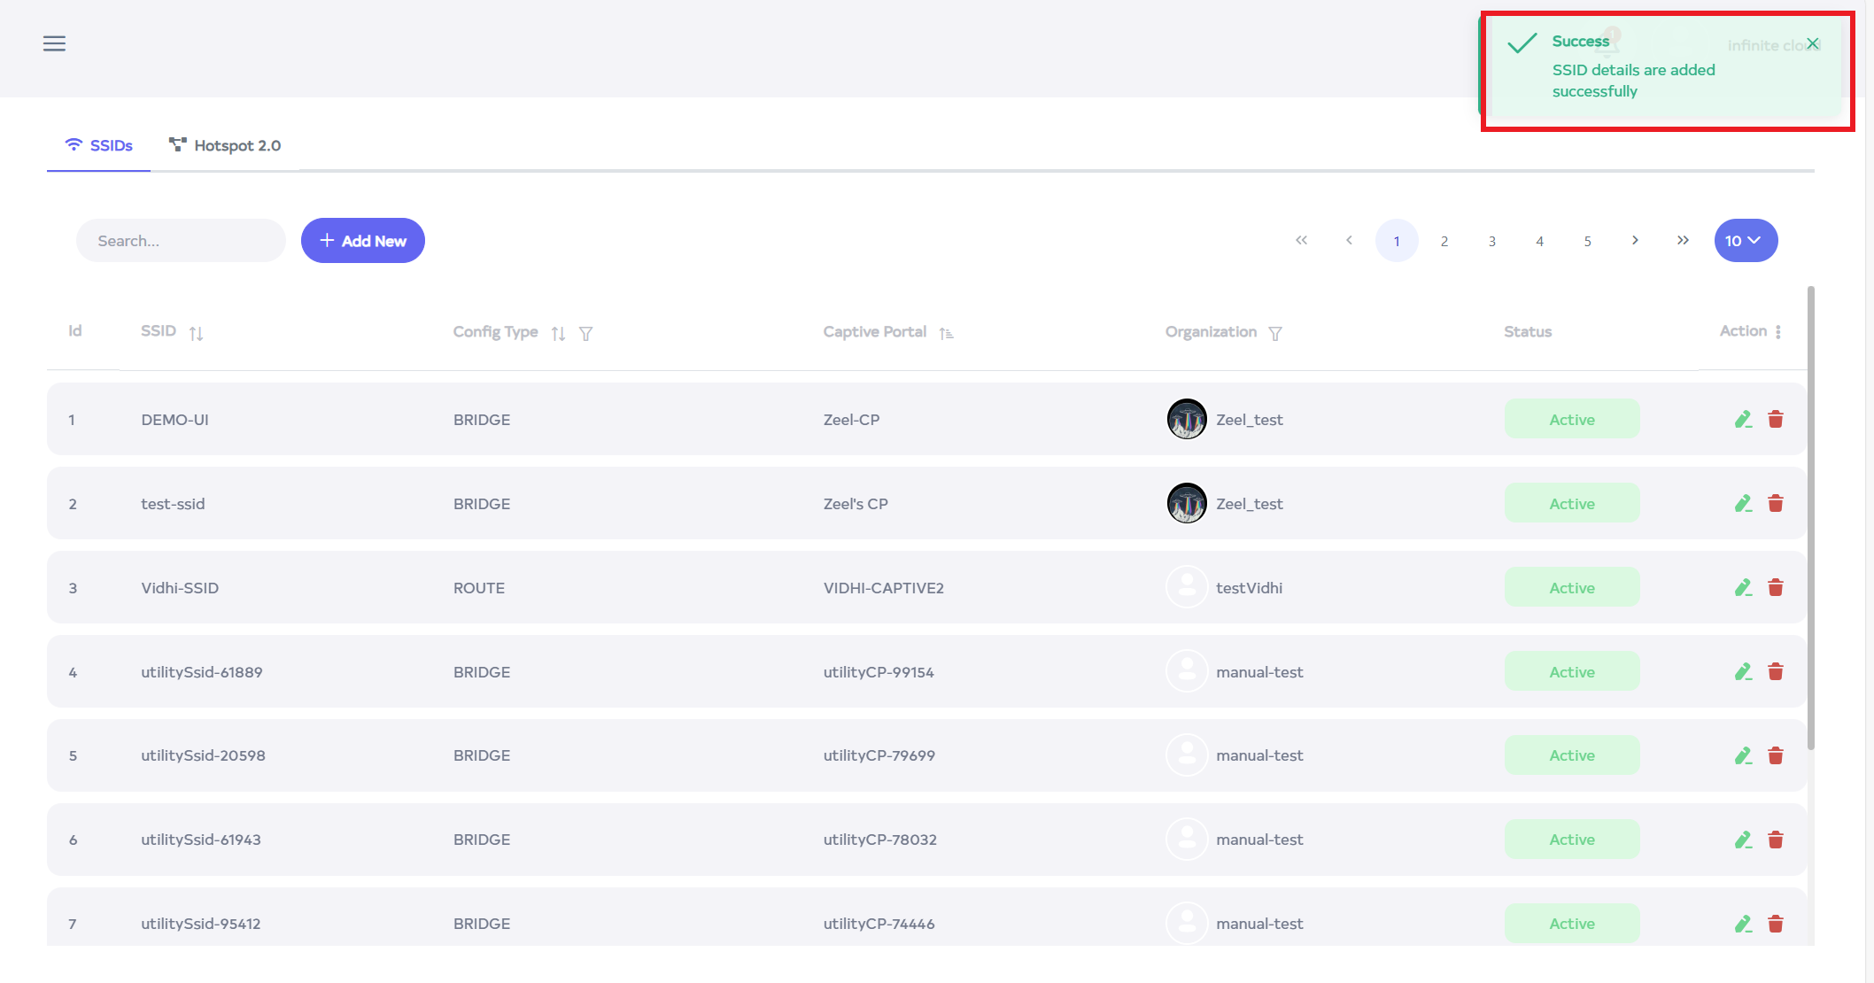1874x983 pixels.
Task: Edit the DEMO-UI SSID row
Action: tap(1743, 420)
